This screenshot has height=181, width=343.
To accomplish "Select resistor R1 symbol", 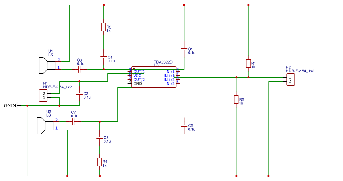I will coord(248,63).
